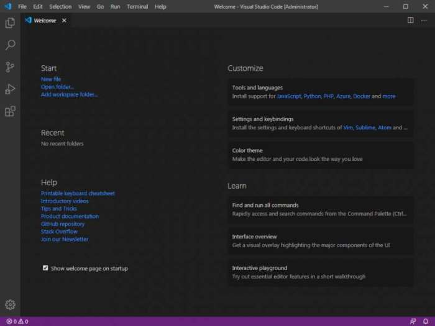Viewport: 435px width, 326px height.
Task: Open the Search view in activity bar
Action: click(10, 45)
